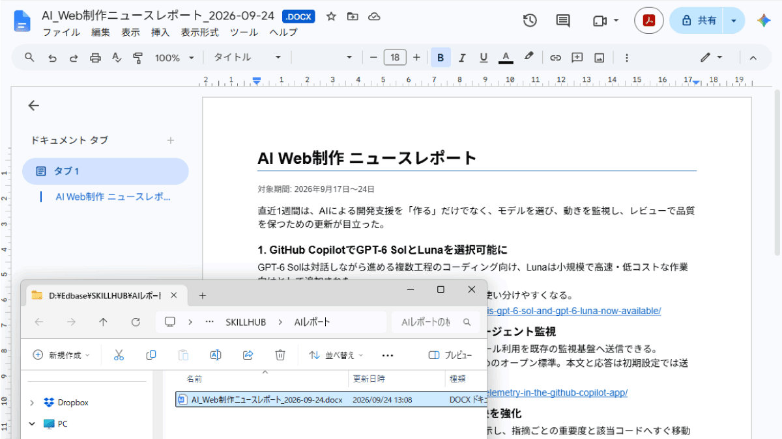782x439 pixels.
Task: Open version history clock icon
Action: pyautogui.click(x=530, y=21)
